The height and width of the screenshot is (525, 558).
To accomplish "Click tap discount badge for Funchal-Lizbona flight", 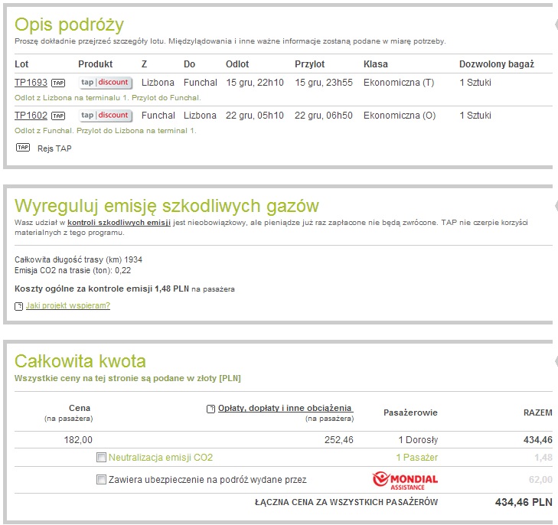I will pyautogui.click(x=105, y=116).
